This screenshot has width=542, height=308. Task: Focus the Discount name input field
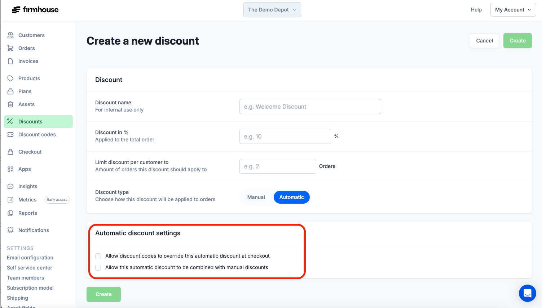(x=310, y=107)
